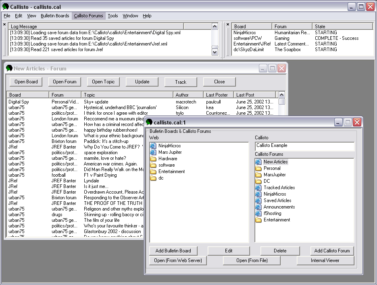Click the Delete button

pos(280,251)
